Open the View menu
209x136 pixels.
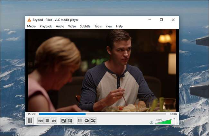pyautogui.click(x=109, y=26)
